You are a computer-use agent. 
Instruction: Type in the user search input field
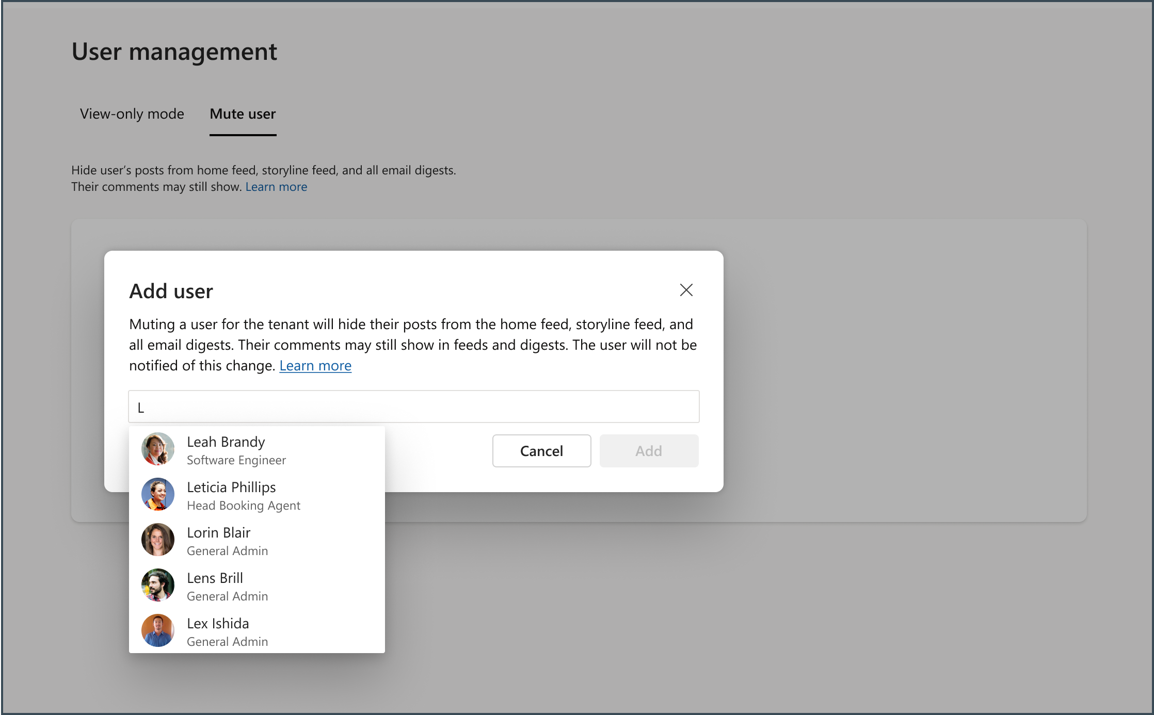coord(414,407)
